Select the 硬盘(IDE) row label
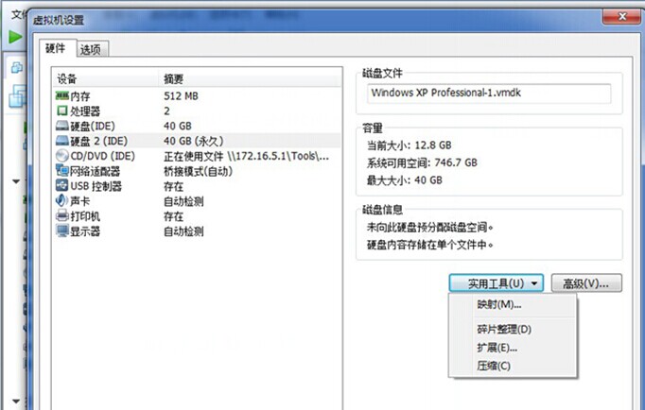This screenshot has width=645, height=410. tap(93, 127)
